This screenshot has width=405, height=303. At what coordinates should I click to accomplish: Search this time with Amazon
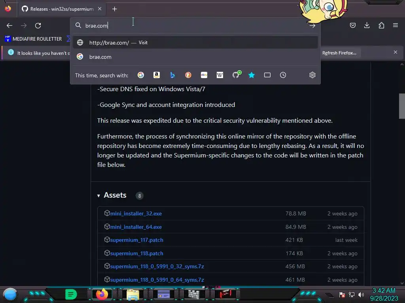pyautogui.click(x=157, y=75)
